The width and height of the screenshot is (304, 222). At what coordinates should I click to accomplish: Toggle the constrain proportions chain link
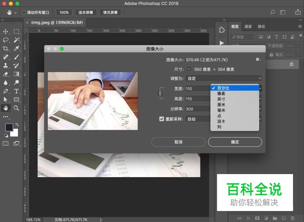click(x=160, y=93)
